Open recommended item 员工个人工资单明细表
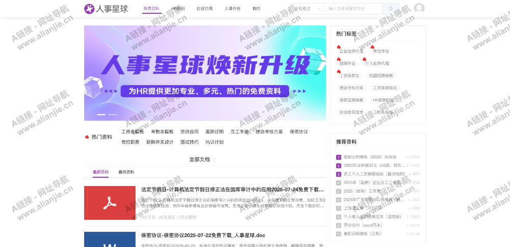510x247 pixels. pyautogui.click(x=375, y=174)
